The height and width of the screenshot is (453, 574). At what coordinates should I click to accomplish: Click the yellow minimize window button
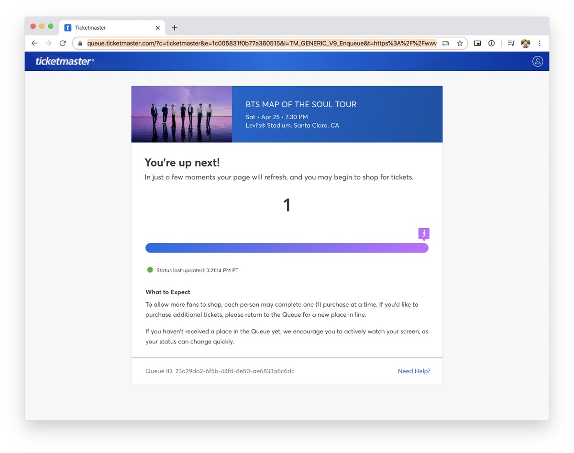coord(42,26)
